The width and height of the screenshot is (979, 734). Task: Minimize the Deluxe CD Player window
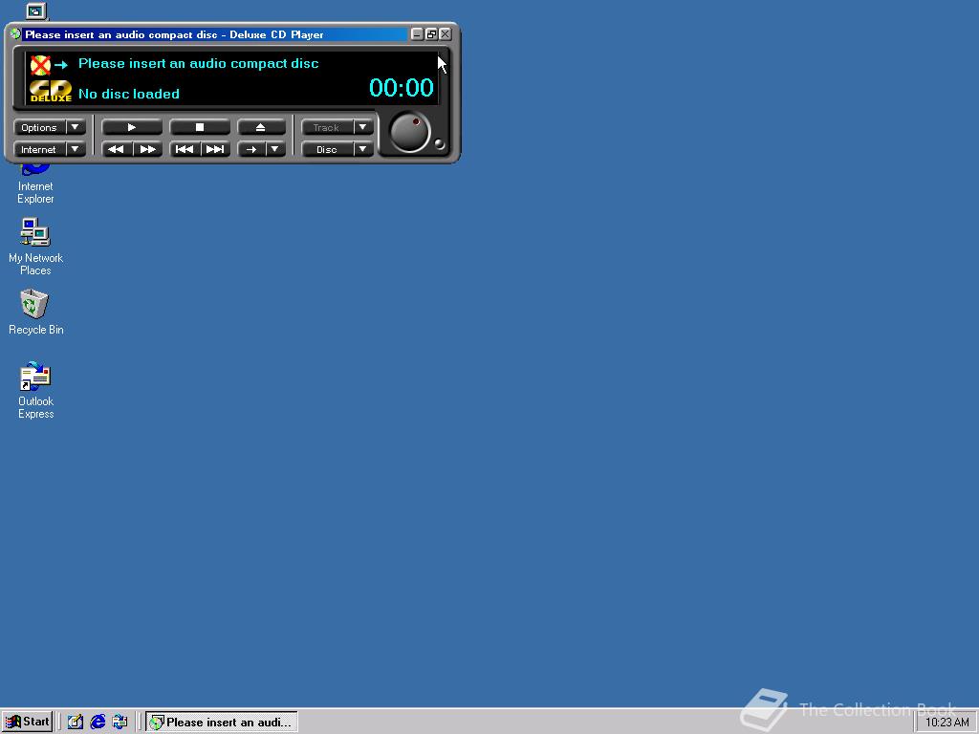[x=417, y=34]
